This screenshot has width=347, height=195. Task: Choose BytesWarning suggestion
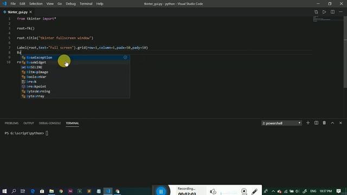[75, 92]
